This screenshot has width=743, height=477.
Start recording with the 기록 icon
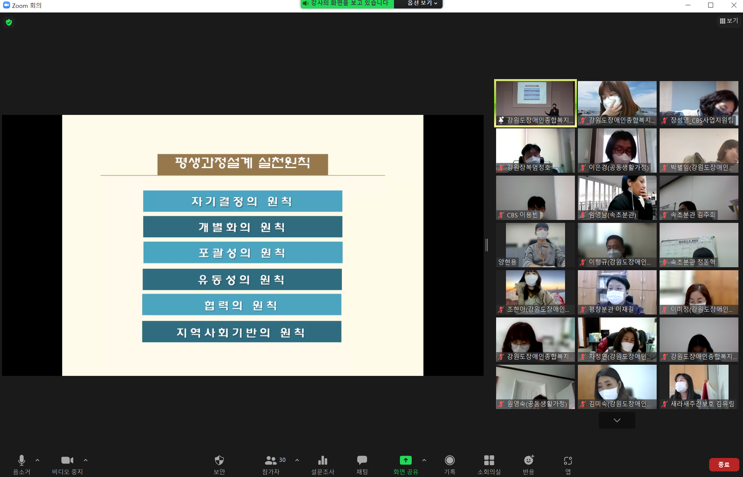450,460
